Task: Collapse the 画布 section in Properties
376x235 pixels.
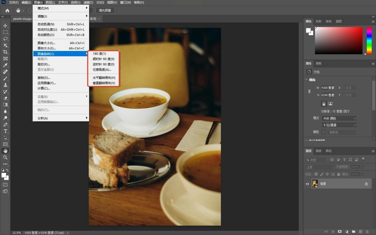Action: click(x=307, y=80)
